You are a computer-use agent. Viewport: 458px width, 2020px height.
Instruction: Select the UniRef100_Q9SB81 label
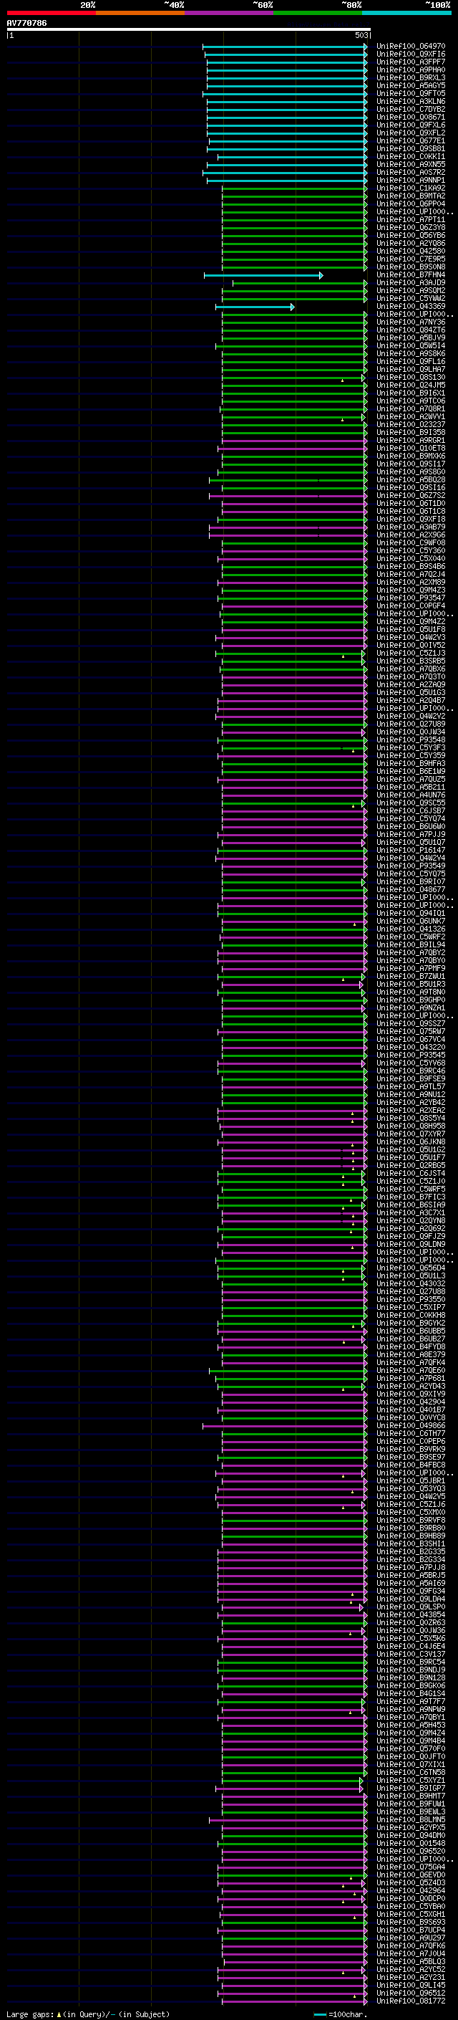click(x=411, y=148)
